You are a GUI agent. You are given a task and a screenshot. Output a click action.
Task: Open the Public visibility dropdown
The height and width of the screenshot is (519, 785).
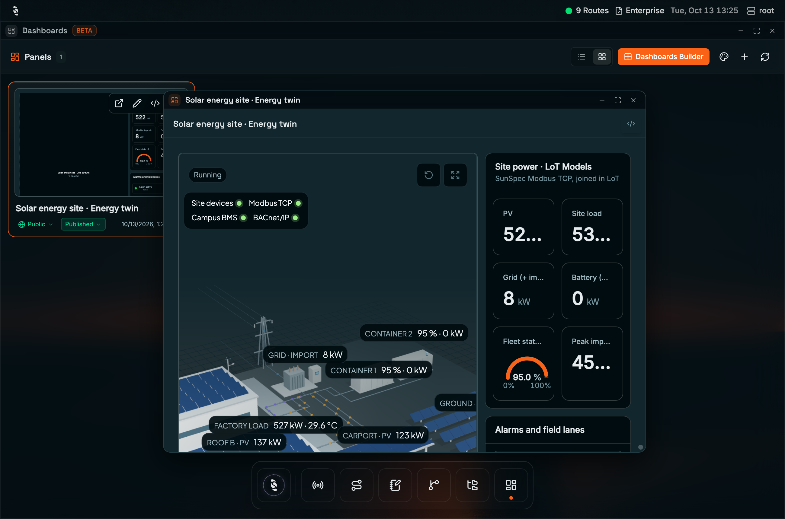[x=36, y=224]
